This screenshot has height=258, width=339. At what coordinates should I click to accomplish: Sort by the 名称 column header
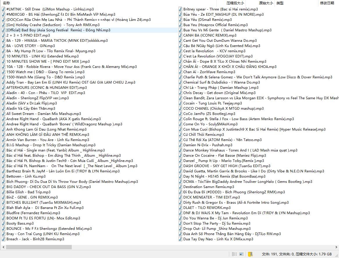6,3
